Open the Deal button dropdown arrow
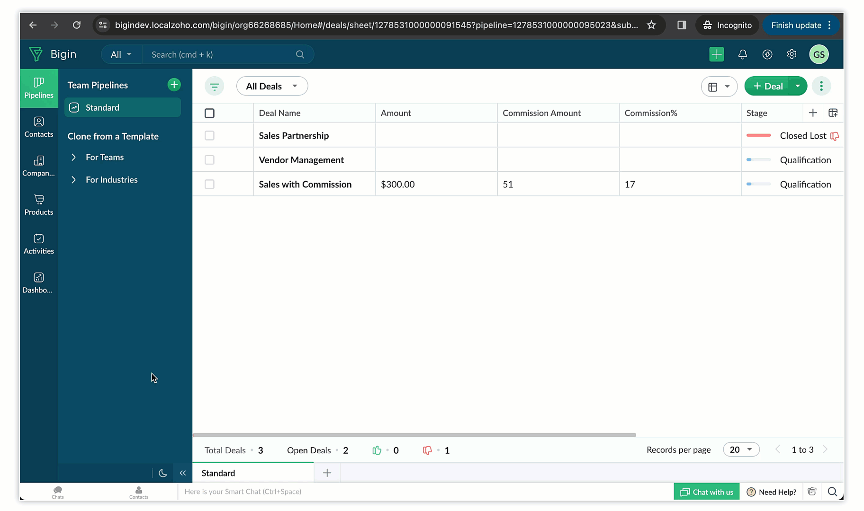The width and height of the screenshot is (864, 511). 798,86
